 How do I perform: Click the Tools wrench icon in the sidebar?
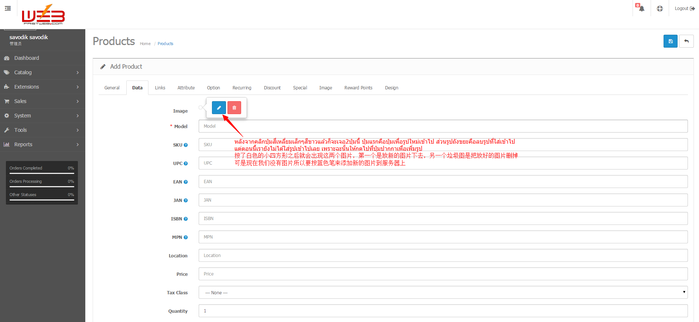coord(7,130)
